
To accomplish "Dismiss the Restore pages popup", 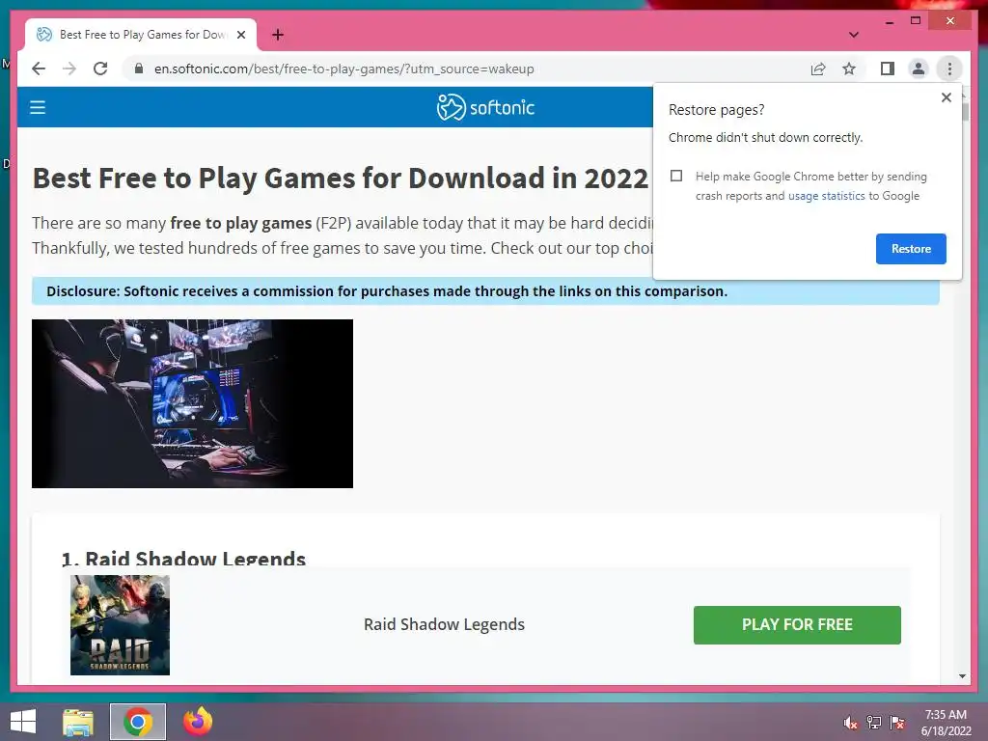I will coord(946,97).
